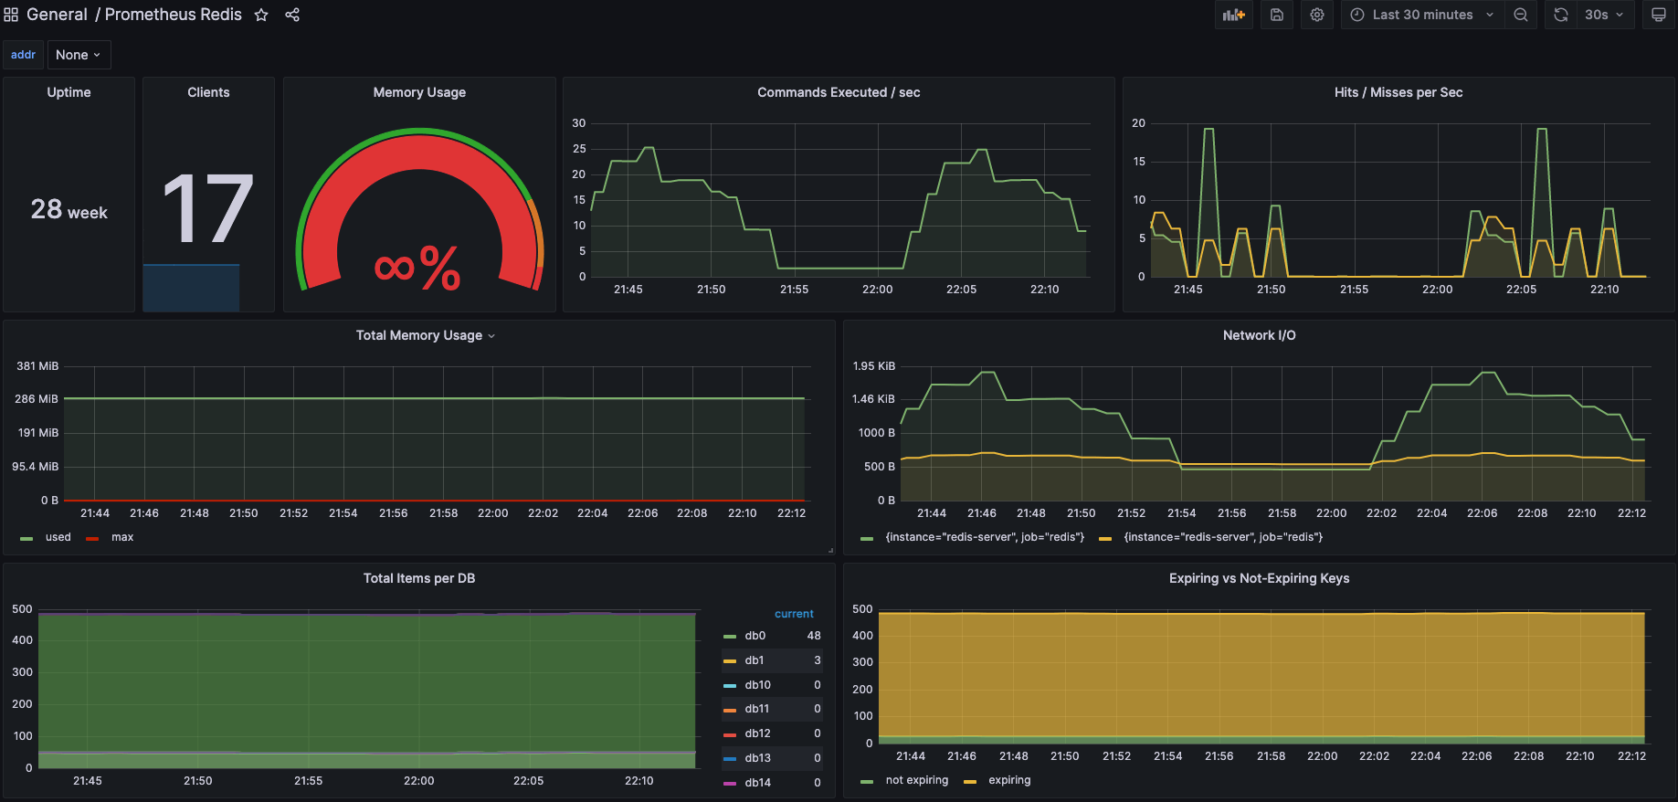Click the 286 MiB axis label

point(37,399)
